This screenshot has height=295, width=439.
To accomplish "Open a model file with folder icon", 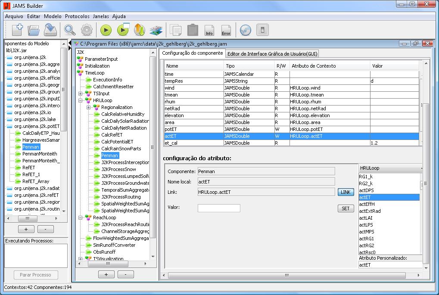I will click(x=34, y=30).
